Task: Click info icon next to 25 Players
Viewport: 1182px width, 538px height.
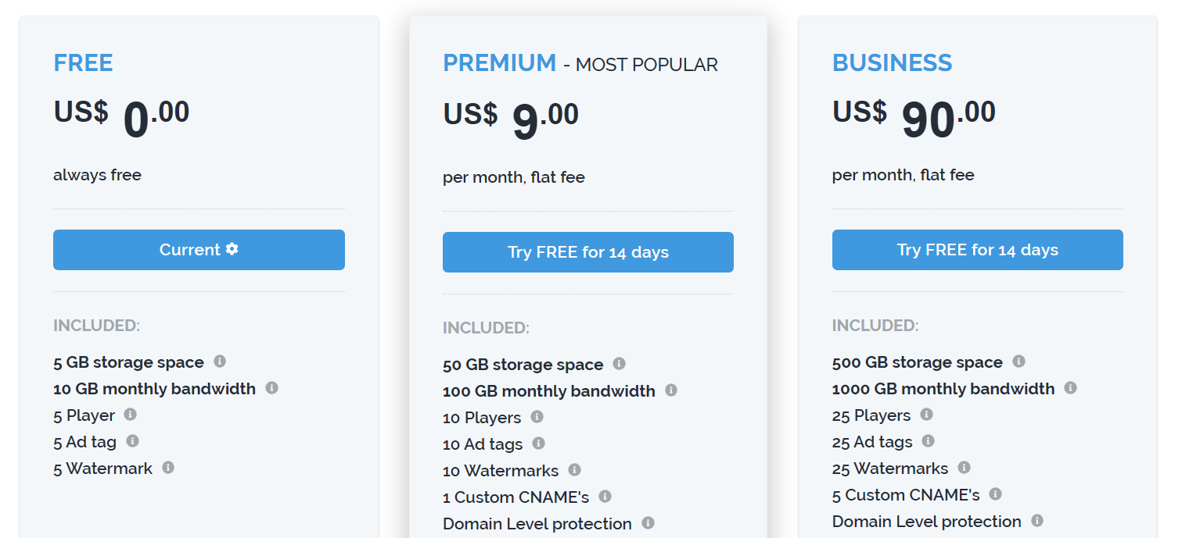Action: point(926,415)
